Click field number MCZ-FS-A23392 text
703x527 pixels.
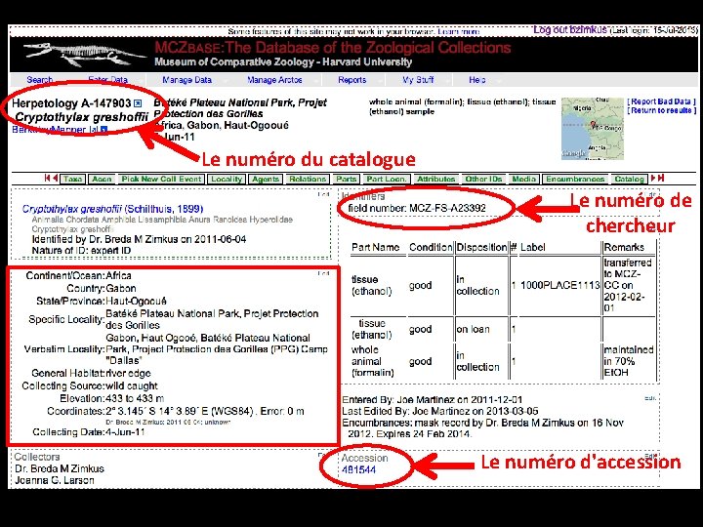(x=417, y=208)
